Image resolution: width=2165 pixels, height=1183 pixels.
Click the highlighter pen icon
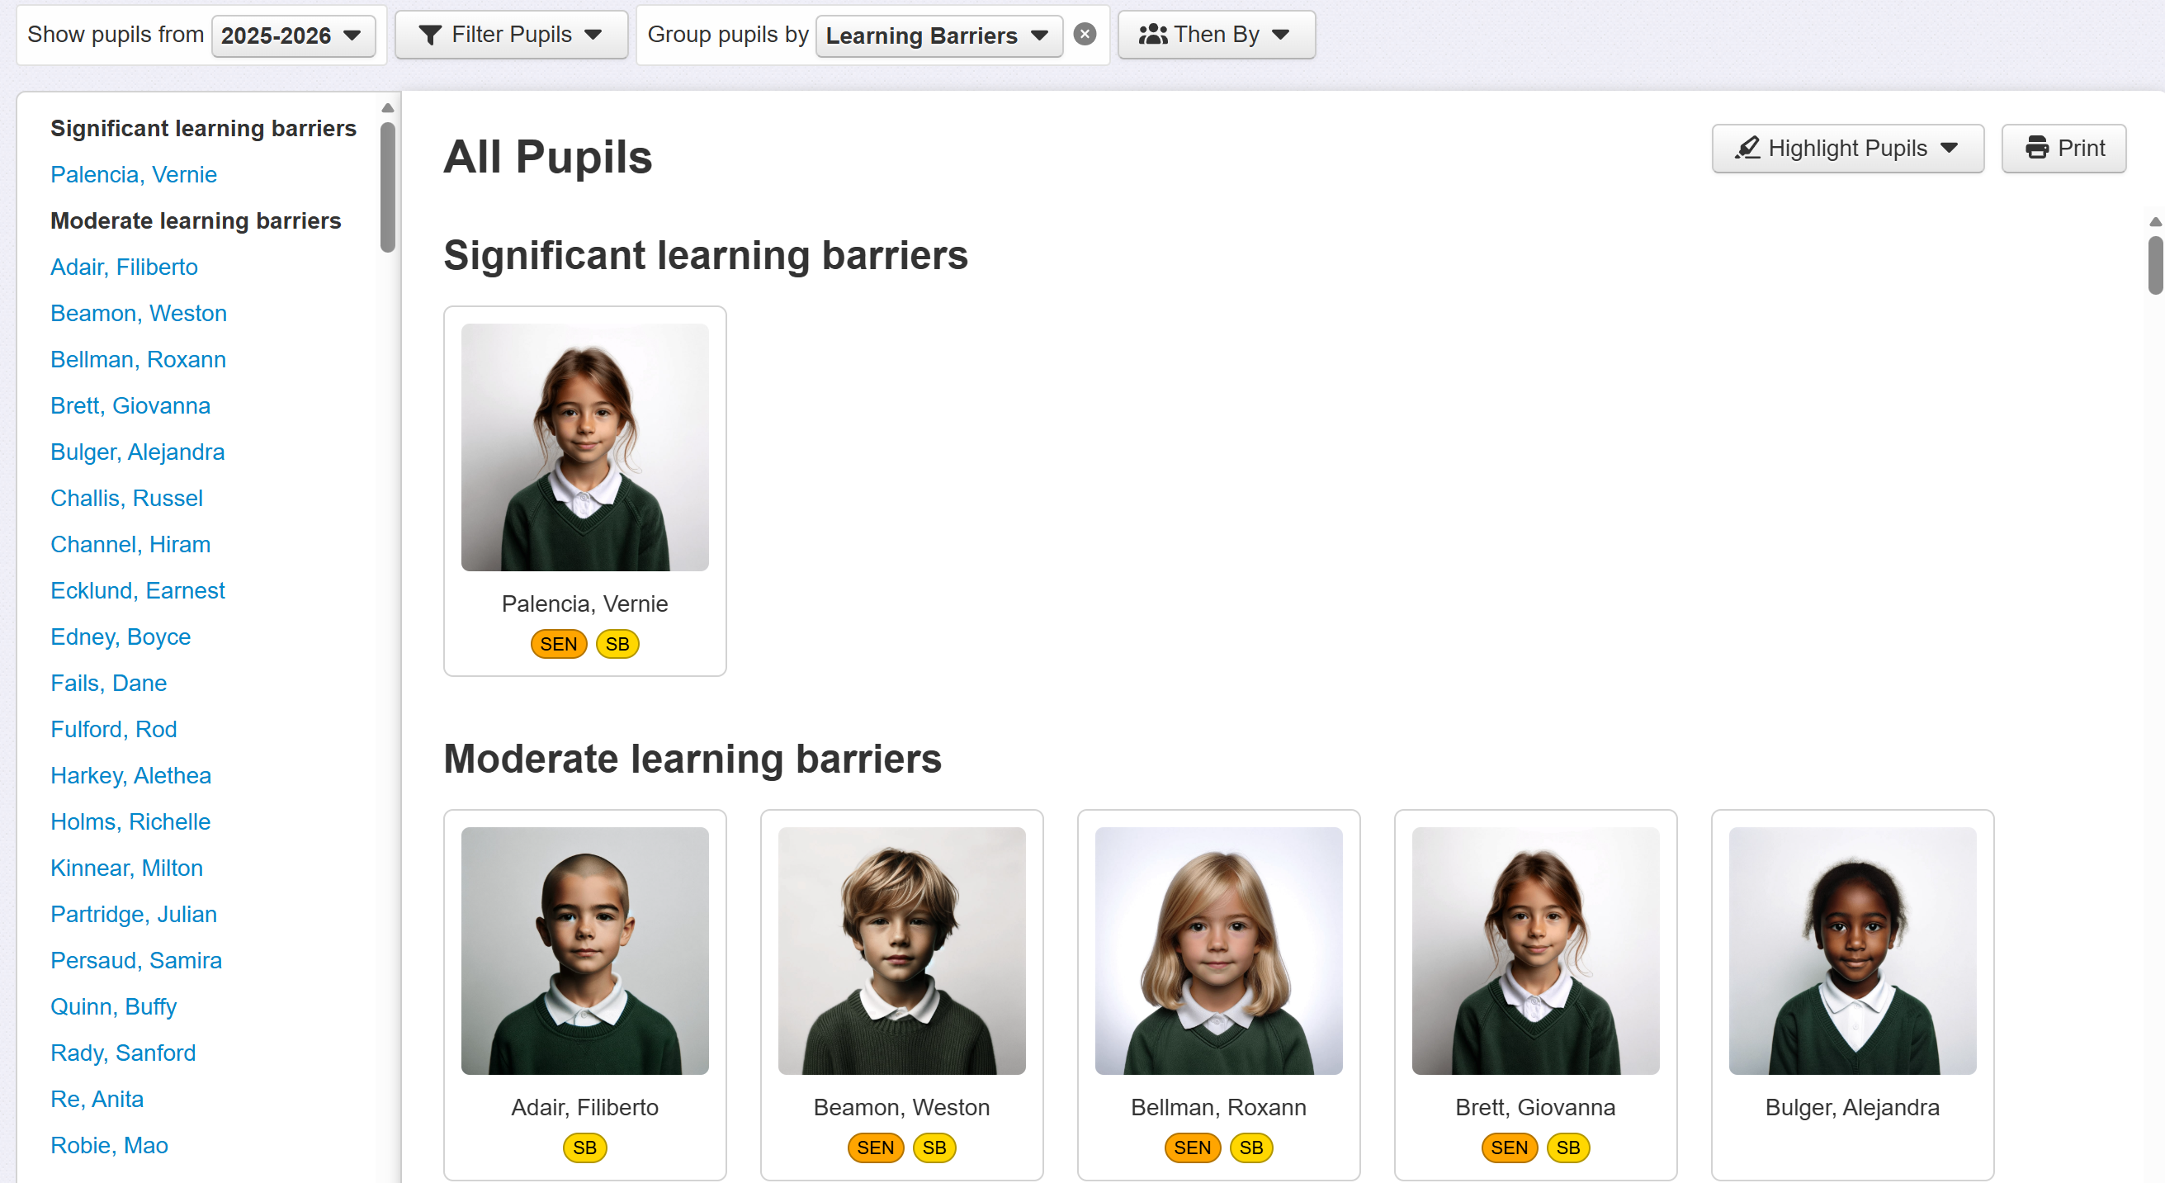[1747, 148]
